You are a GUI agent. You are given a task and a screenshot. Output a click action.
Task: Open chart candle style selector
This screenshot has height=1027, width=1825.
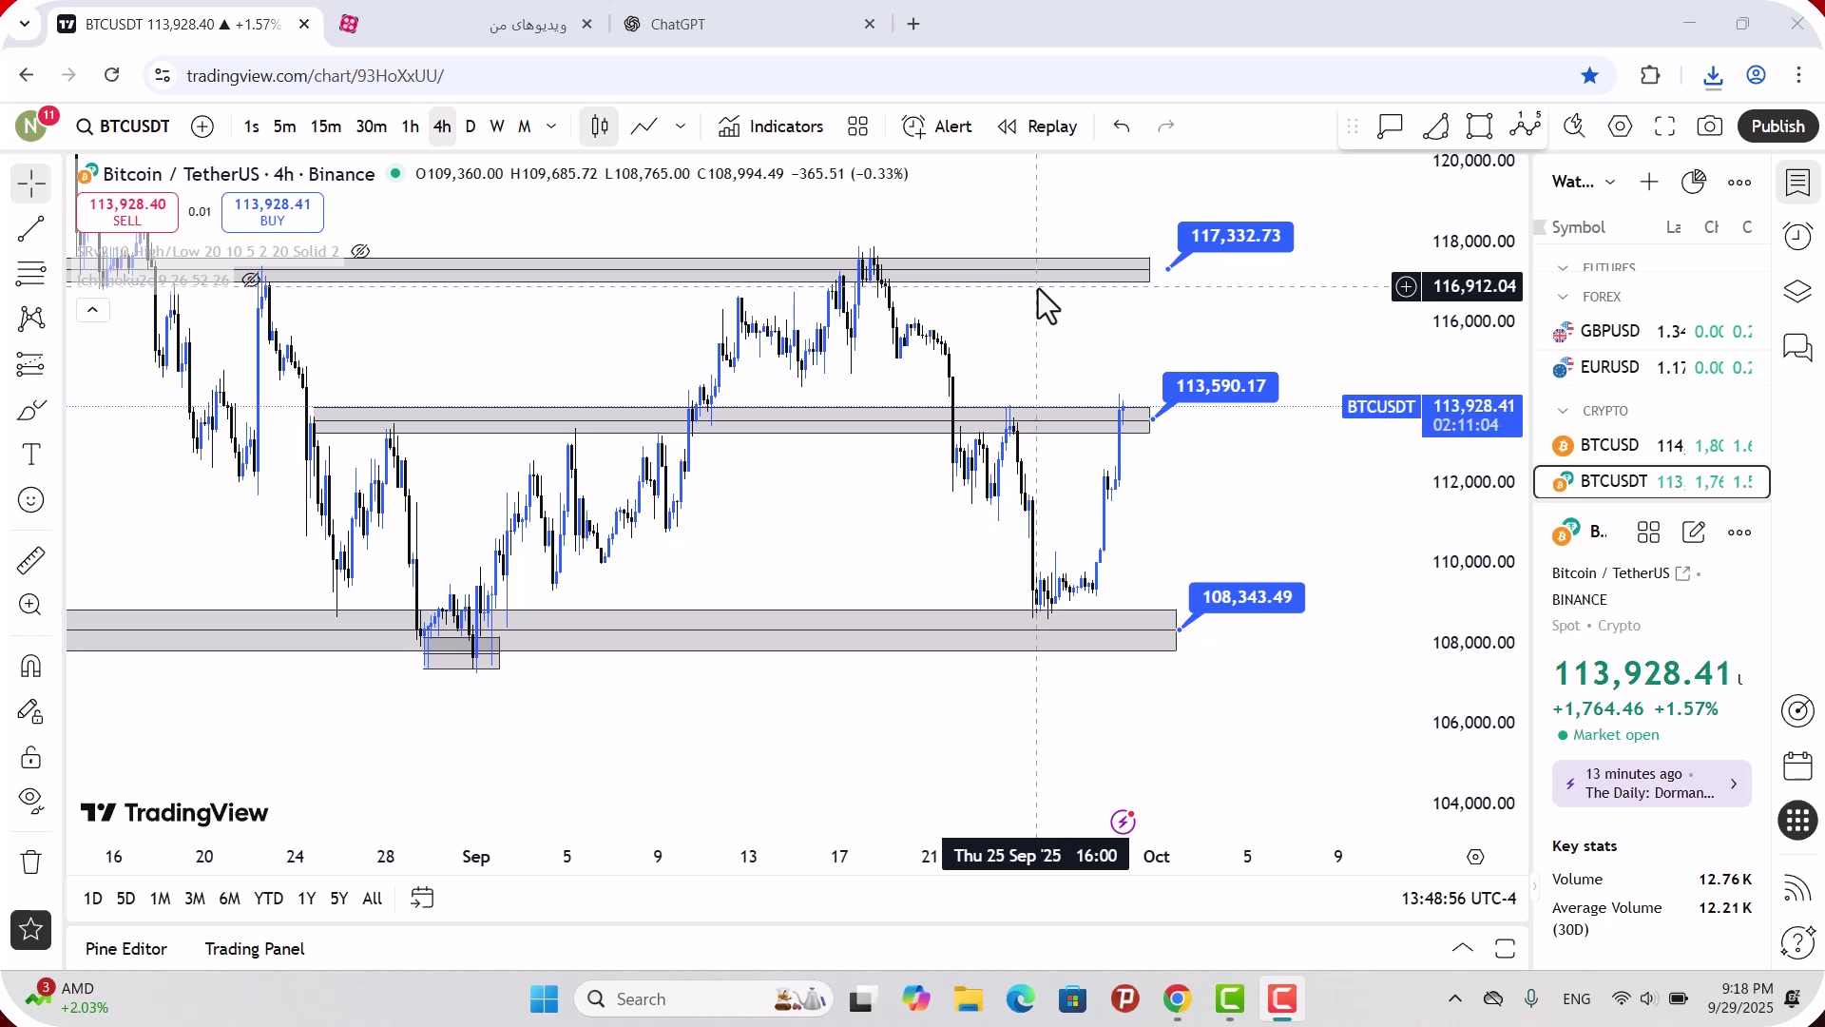(x=600, y=126)
